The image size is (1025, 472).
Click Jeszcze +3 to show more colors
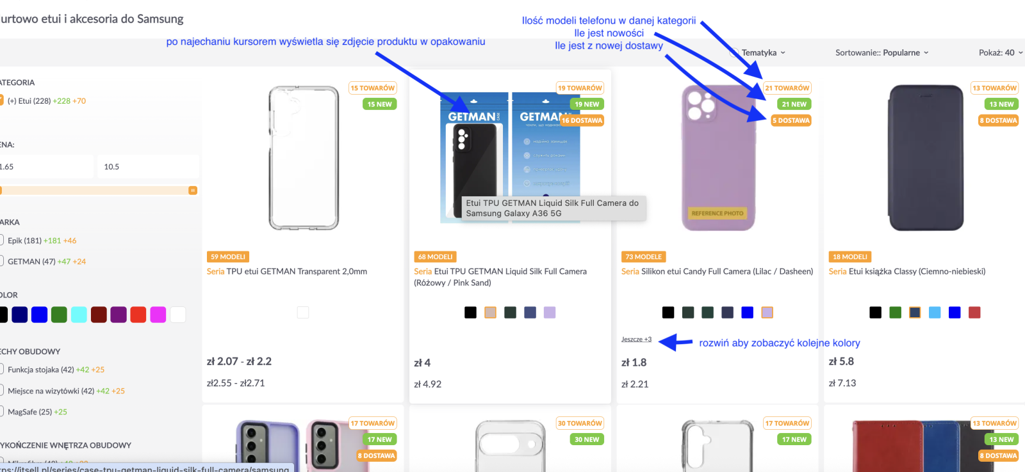click(636, 339)
